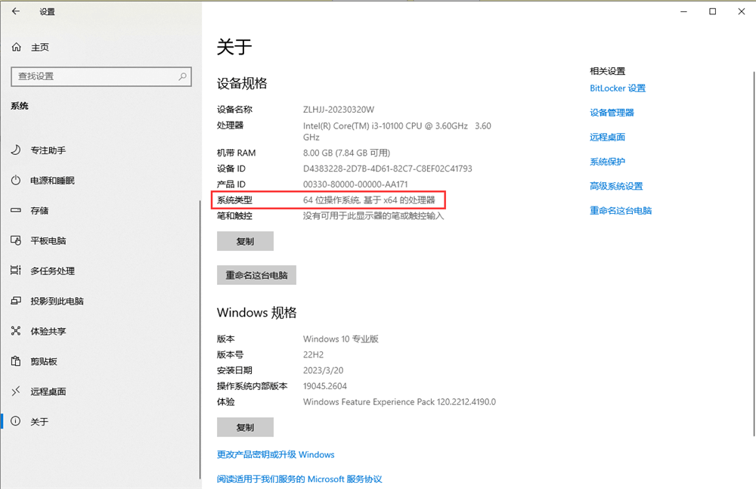Select 远程桌面 in left sidebar
Image resolution: width=756 pixels, height=489 pixels.
point(48,392)
